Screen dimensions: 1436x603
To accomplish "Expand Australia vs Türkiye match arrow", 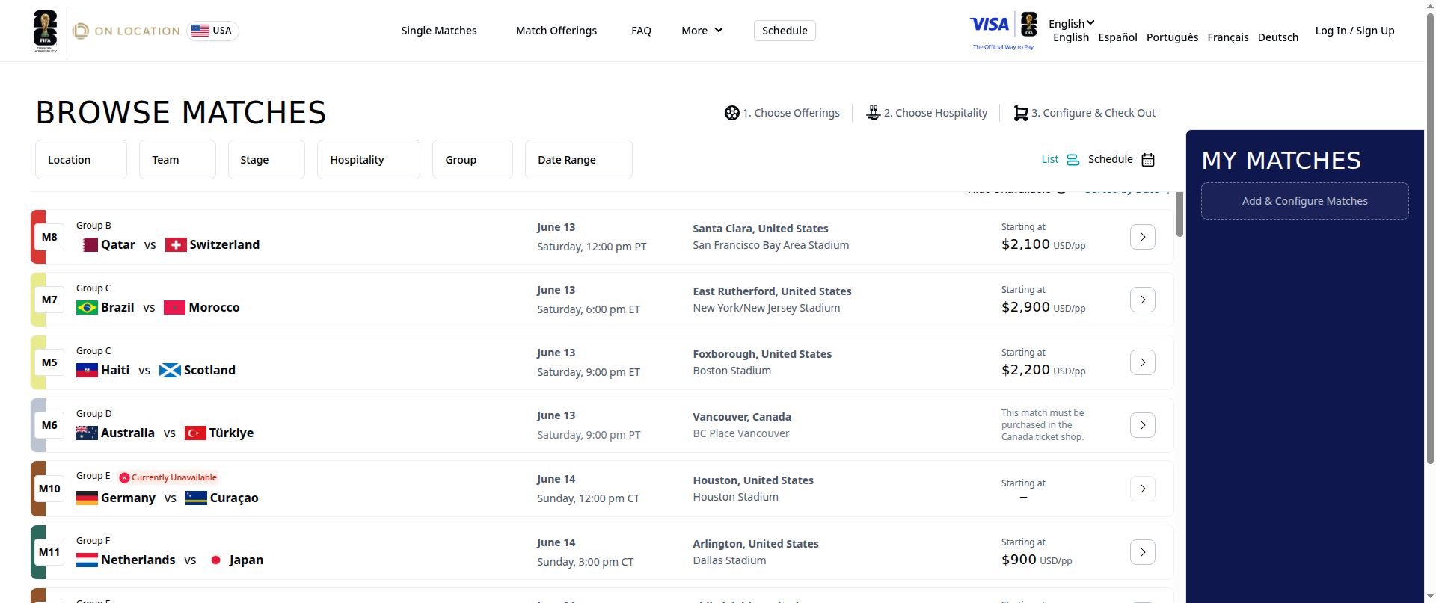I will coord(1142,425).
